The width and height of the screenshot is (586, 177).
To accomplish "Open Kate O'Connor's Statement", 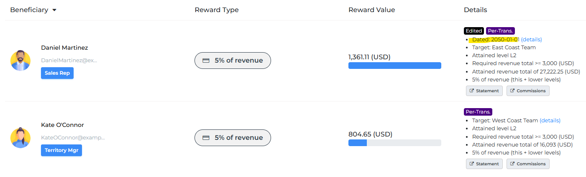I will coord(484,164).
